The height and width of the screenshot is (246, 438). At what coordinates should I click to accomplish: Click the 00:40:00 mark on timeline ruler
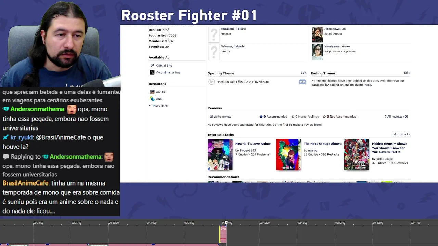click(x=265, y=223)
